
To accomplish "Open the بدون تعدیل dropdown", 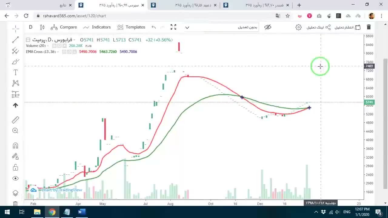I will pos(221,27).
